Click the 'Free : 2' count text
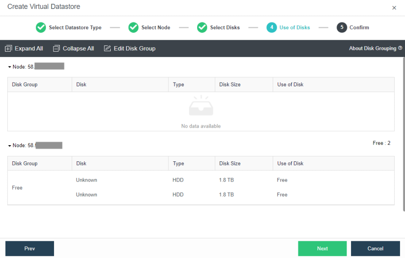This screenshot has width=405, height=258. [x=381, y=143]
